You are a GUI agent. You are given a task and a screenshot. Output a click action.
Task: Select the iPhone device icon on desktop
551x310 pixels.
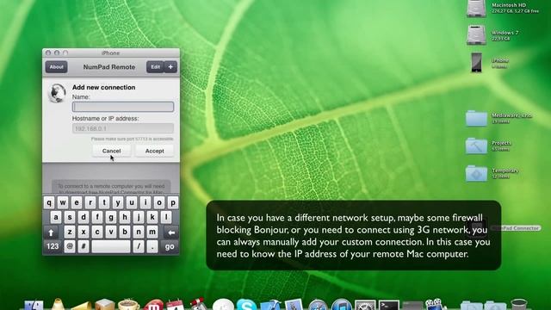click(x=476, y=63)
